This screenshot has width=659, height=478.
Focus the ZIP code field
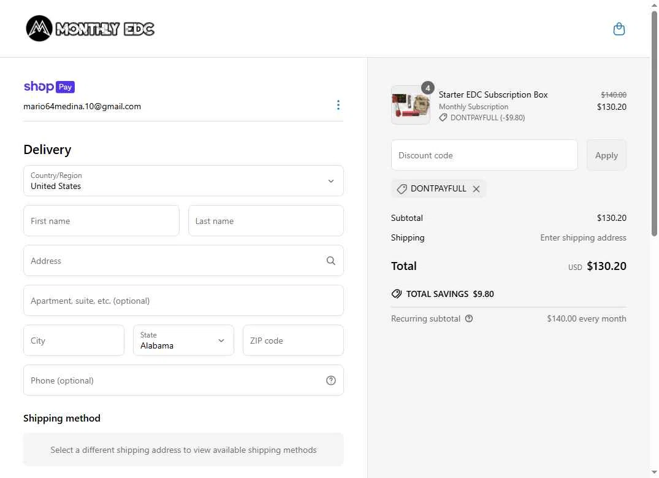coord(294,340)
